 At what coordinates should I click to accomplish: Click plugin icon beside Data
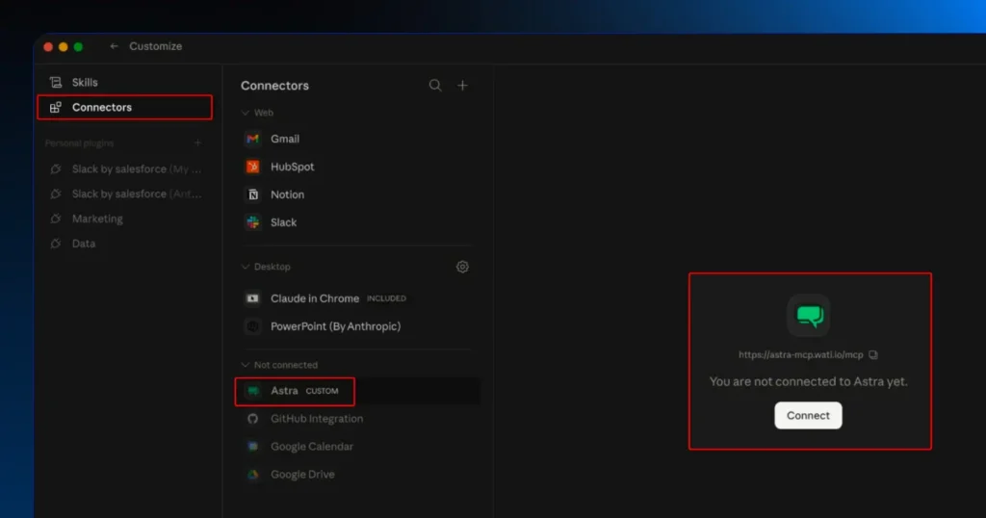coord(56,244)
